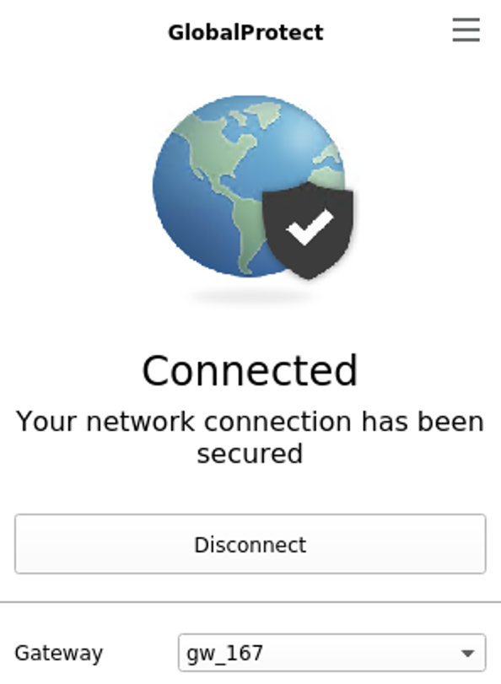Open the hamburger menu in the header
Viewport: 501px width, 684px height.
click(x=466, y=30)
